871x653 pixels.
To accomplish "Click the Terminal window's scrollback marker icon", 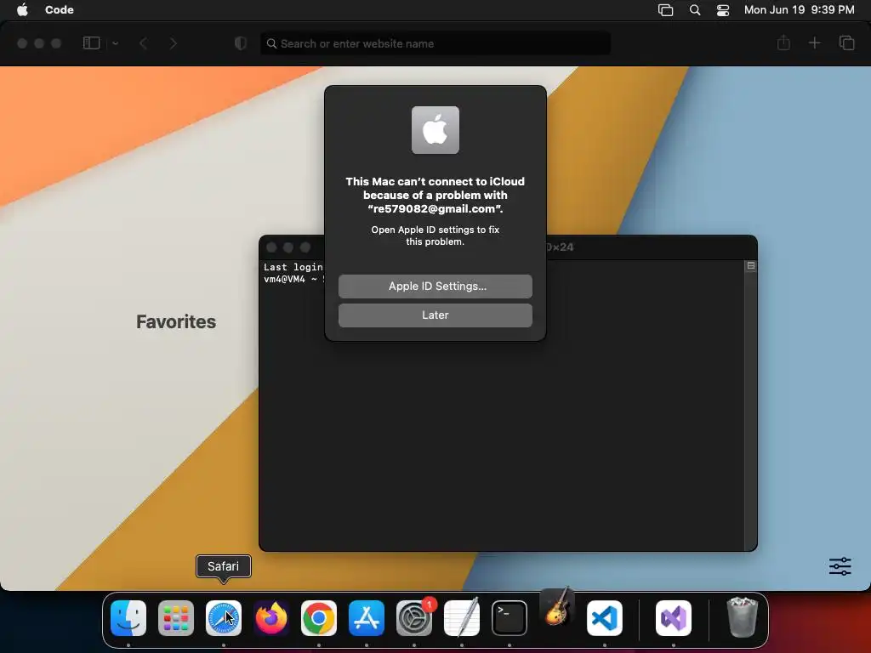I will tap(751, 265).
